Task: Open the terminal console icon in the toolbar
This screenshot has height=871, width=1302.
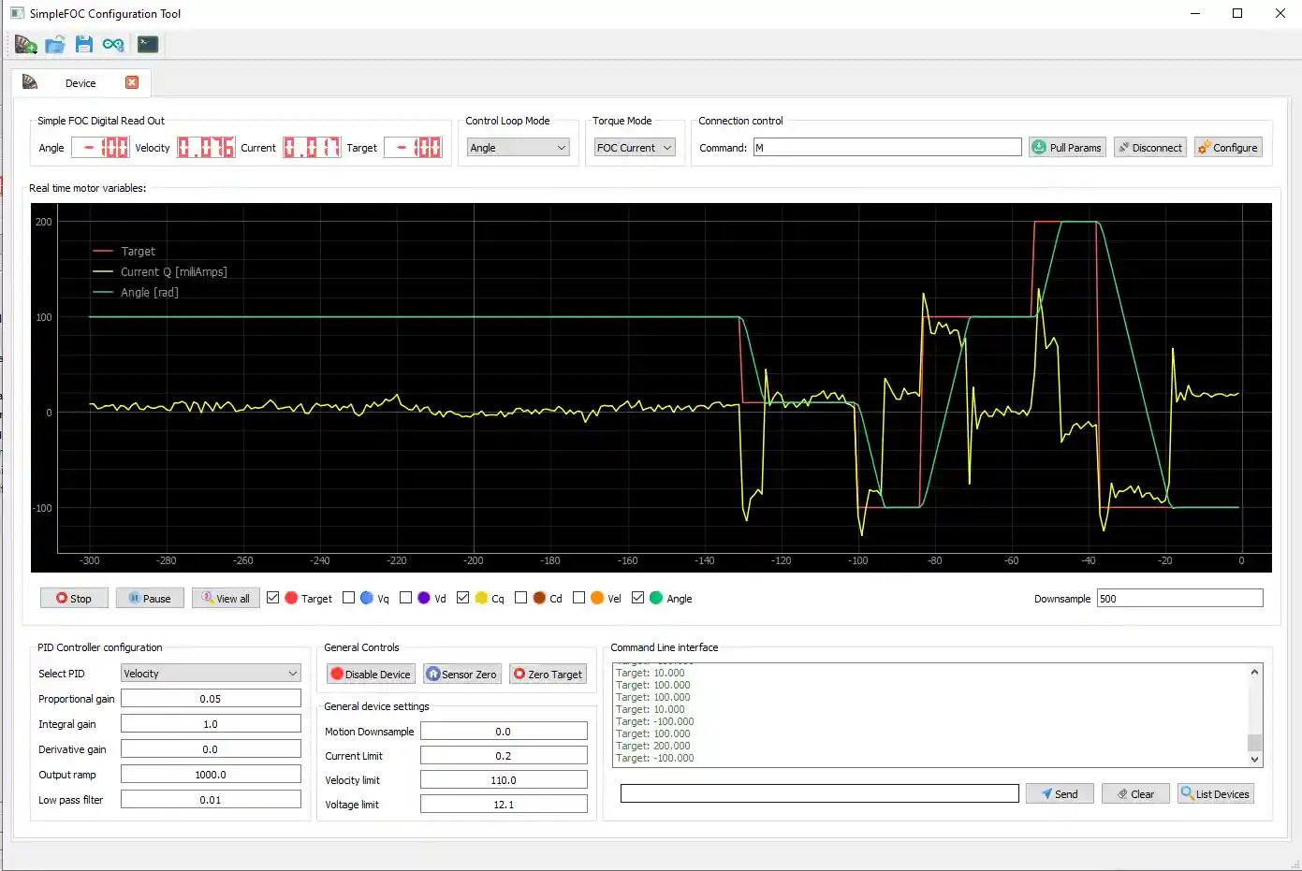Action: click(x=147, y=44)
